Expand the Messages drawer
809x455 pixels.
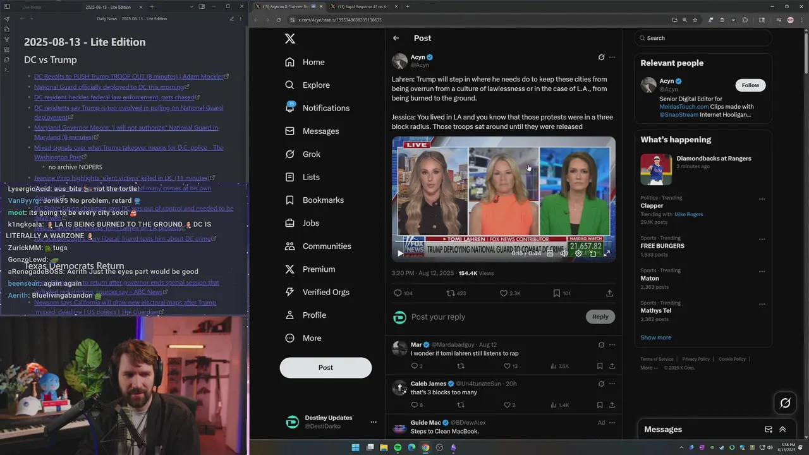(x=782, y=429)
